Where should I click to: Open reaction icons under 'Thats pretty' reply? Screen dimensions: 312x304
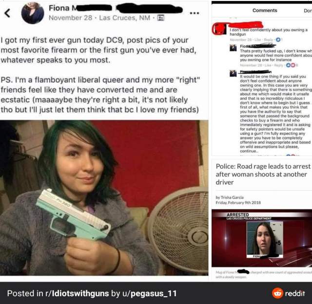point(291,65)
